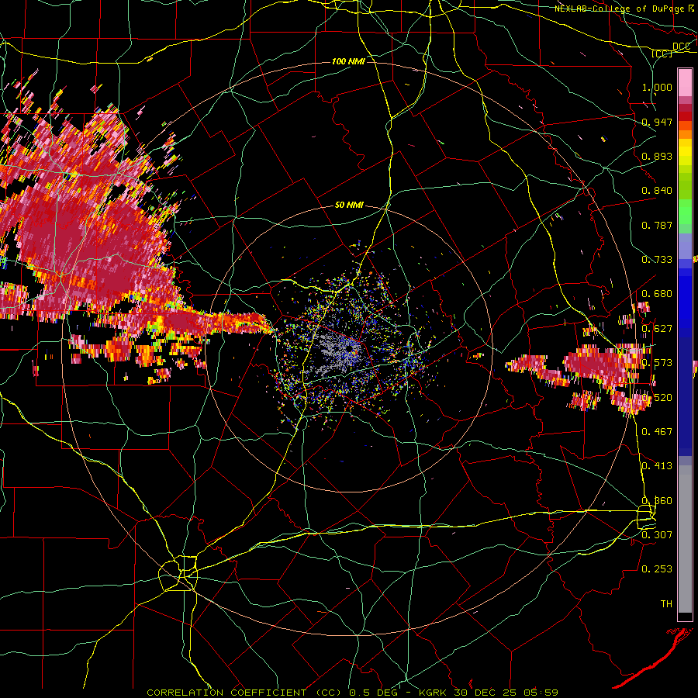Click the 0.733 scale value
The width and height of the screenshot is (698, 698).
tap(657, 260)
